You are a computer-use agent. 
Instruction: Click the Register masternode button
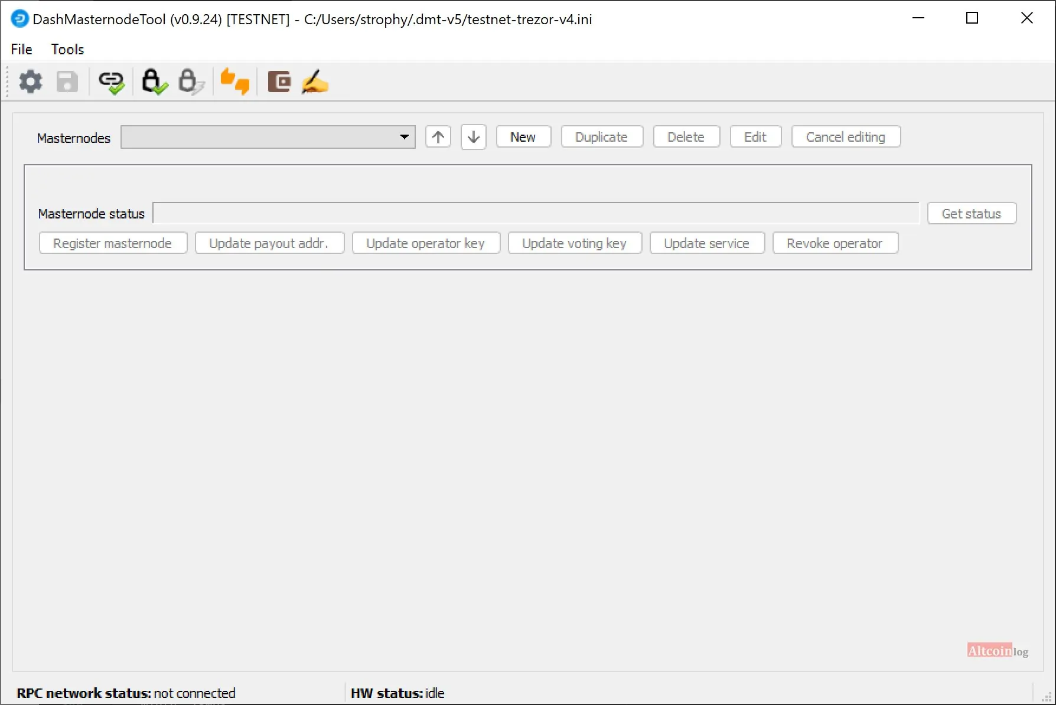pos(113,243)
